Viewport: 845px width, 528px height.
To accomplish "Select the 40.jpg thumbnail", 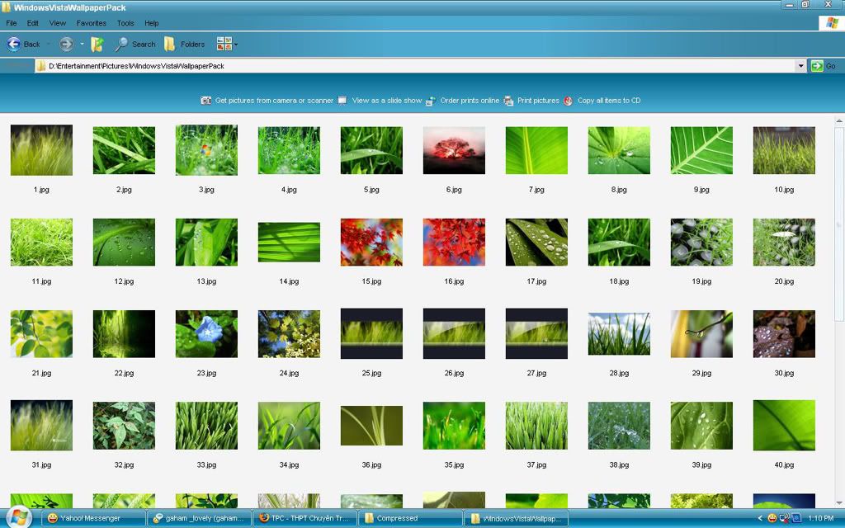I will click(784, 425).
